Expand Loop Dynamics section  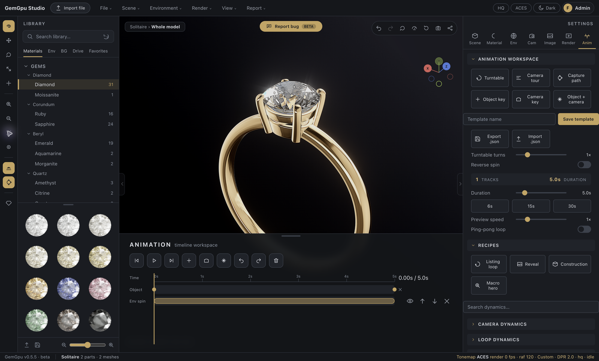click(531, 340)
